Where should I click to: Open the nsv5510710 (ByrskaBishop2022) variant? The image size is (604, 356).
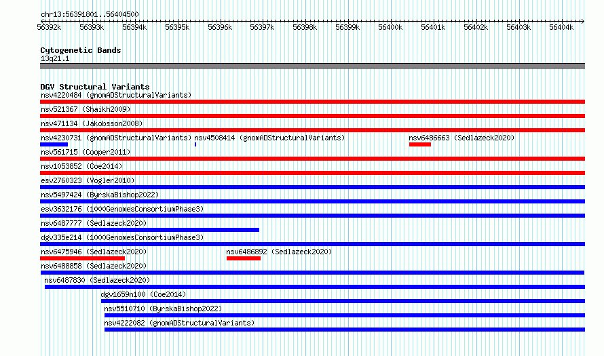pyautogui.click(x=163, y=309)
